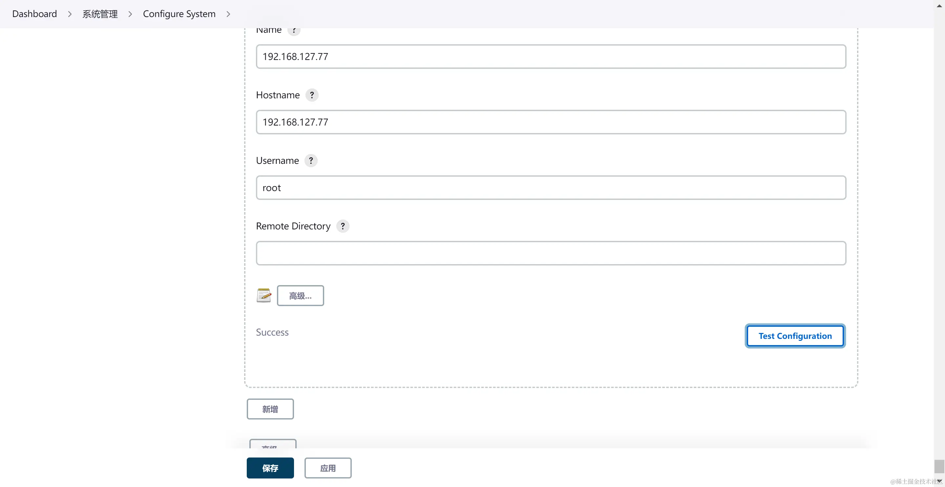
Task: Show help for Remote Directory
Action: tap(343, 226)
